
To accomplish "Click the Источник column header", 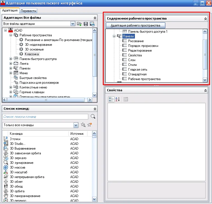I will point(78,134).
